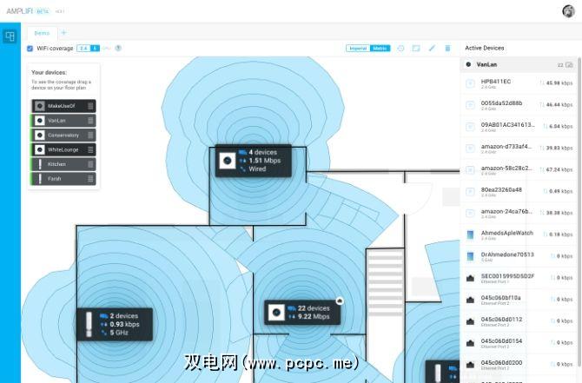
Task: Open the user profile avatar
Action: [568, 11]
